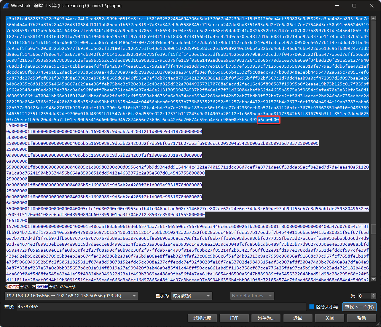The height and width of the screenshot is (327, 381).
Task: Minimize the Wireshark stream window
Action: click(337, 6)
